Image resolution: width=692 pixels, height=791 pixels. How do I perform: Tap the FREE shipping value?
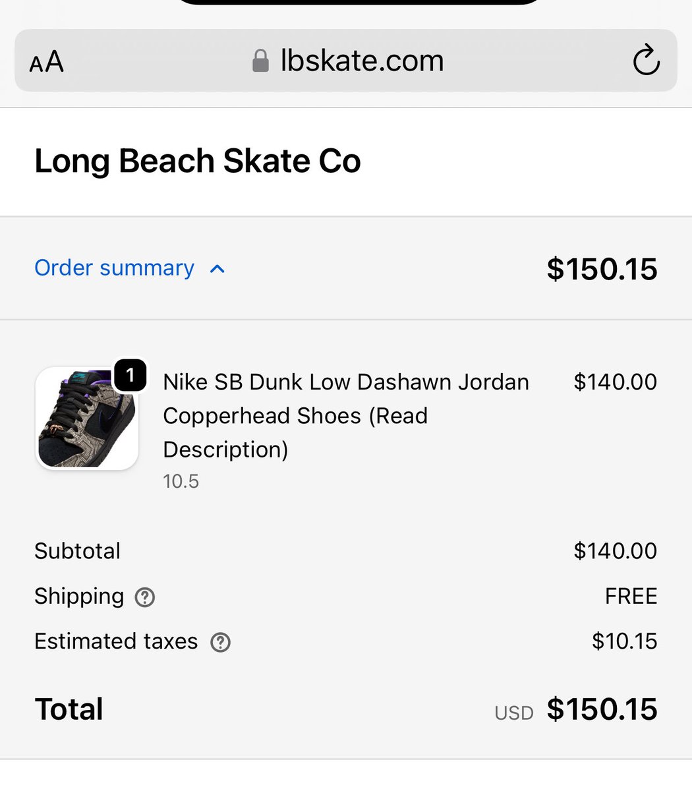[x=631, y=596]
